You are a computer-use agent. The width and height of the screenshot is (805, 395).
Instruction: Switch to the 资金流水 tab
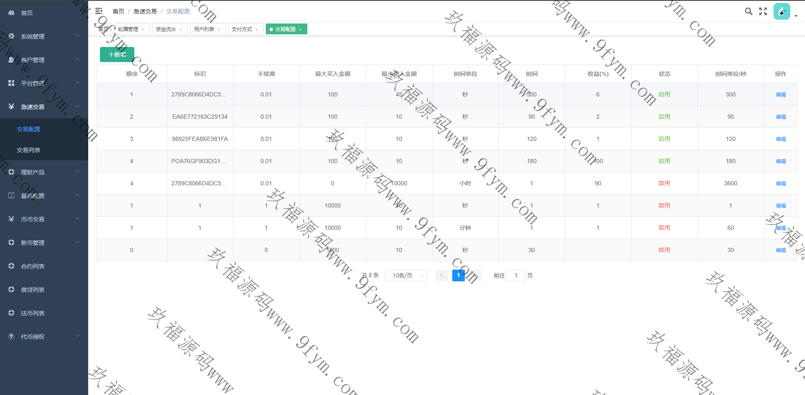coord(166,29)
